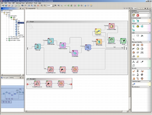Switch to the CompositePEP editor tab
The height and width of the screenshot is (115, 152).
pyautogui.click(x=31, y=9)
